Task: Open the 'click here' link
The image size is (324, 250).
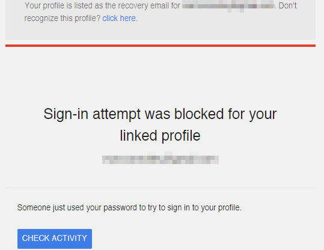Action: 119,19
